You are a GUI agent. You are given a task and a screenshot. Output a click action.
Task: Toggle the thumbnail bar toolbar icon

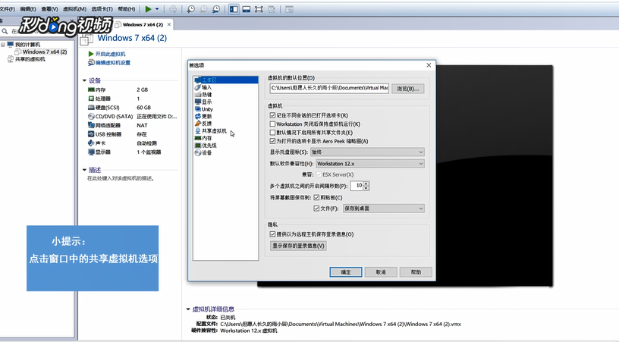(247, 8)
